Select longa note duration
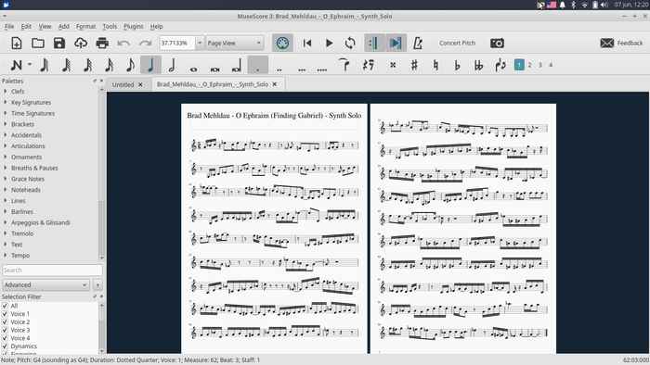The width and height of the screenshot is (650, 365). point(237,66)
